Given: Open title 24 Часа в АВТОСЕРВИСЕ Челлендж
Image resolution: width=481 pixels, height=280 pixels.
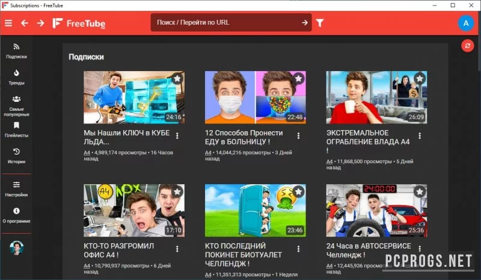Looking at the screenshot, I should coord(369,250).
